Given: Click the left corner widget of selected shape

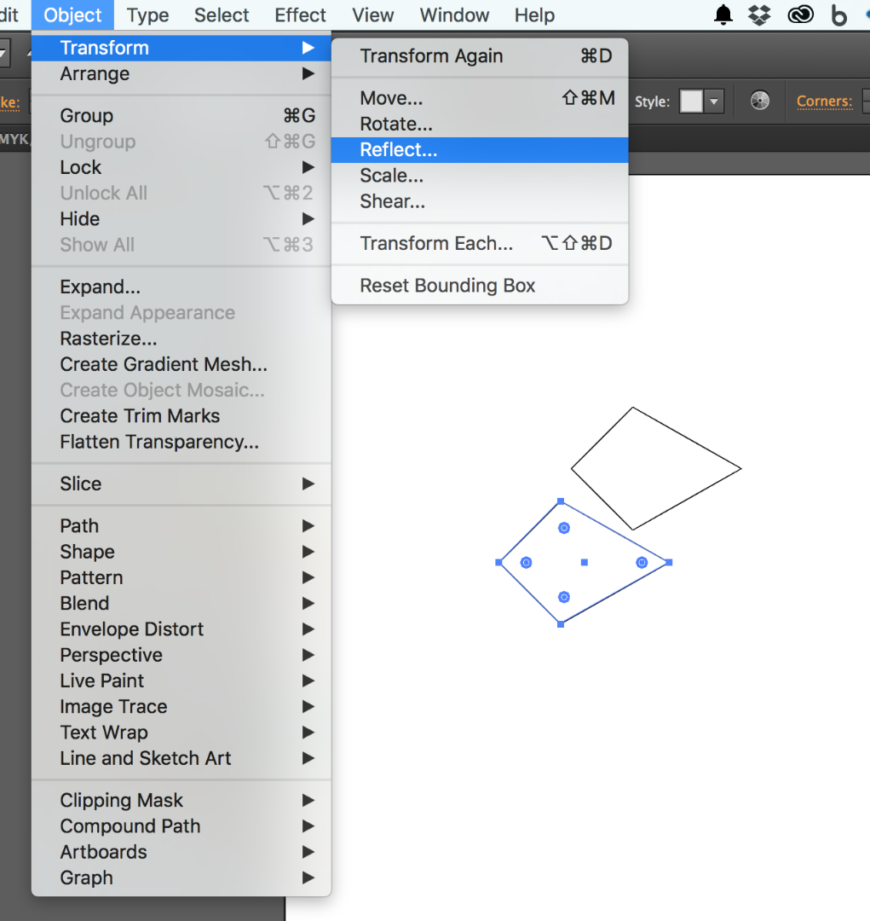Looking at the screenshot, I should click(x=527, y=563).
